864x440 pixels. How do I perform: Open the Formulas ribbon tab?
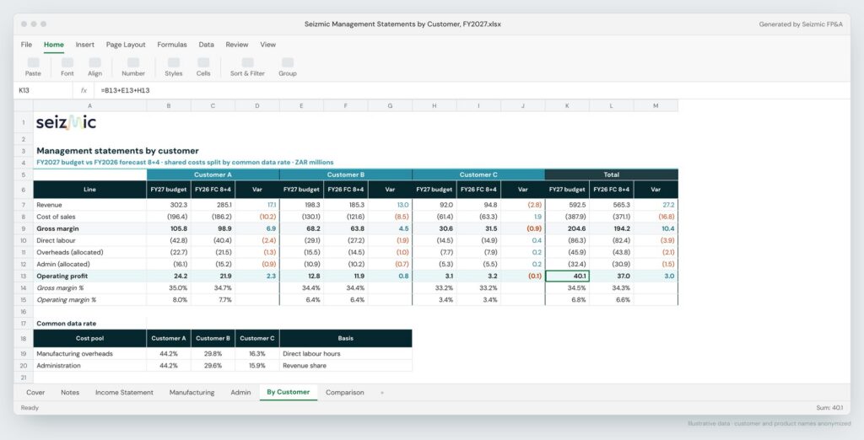[x=172, y=45]
